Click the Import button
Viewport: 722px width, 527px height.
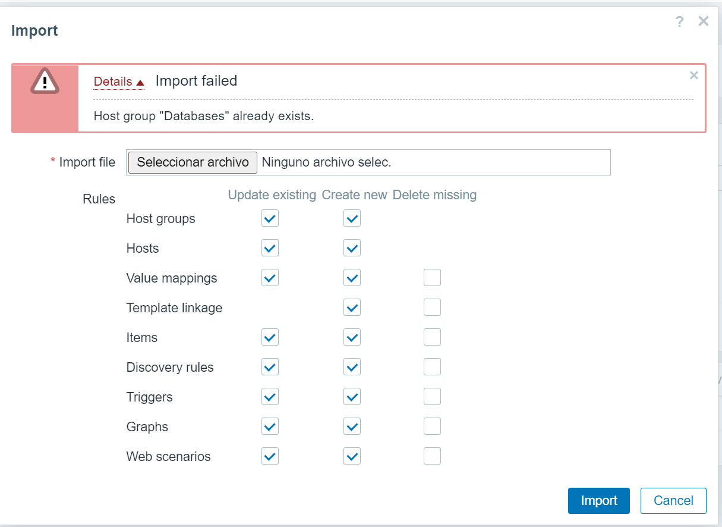[x=598, y=501]
